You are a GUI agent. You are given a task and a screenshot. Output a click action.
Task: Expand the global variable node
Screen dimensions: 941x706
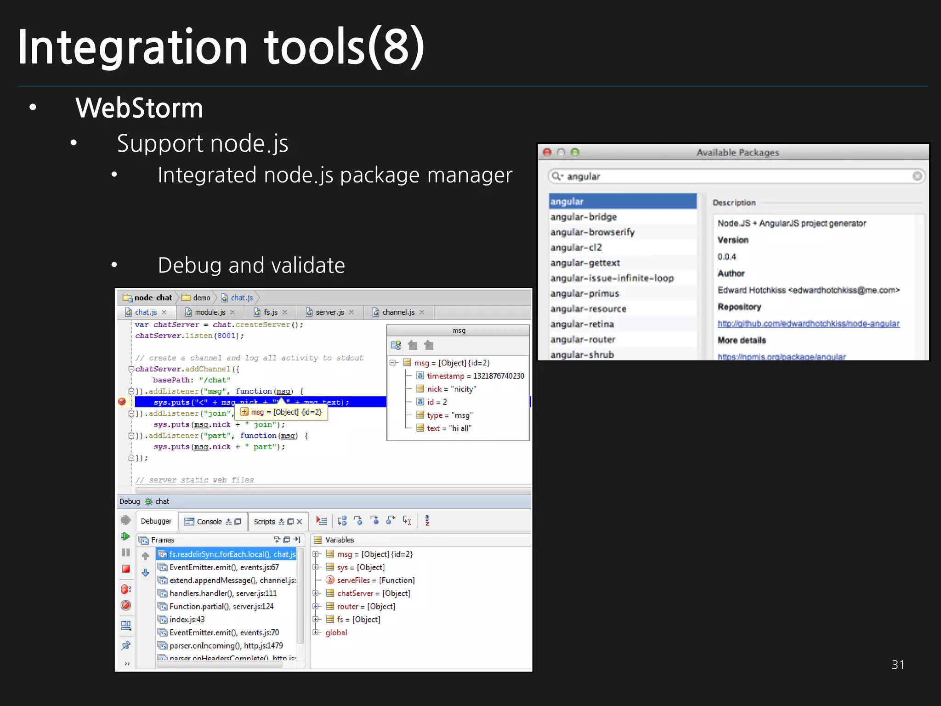316,632
